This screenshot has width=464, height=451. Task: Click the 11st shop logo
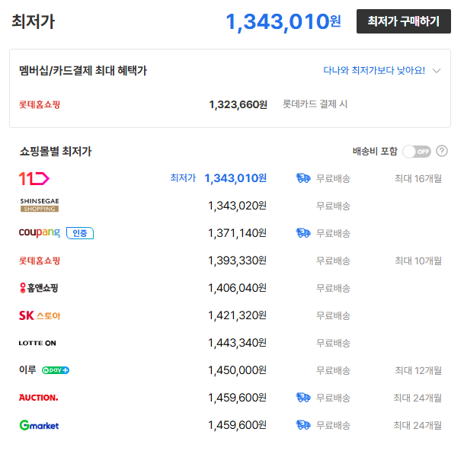pyautogui.click(x=34, y=178)
